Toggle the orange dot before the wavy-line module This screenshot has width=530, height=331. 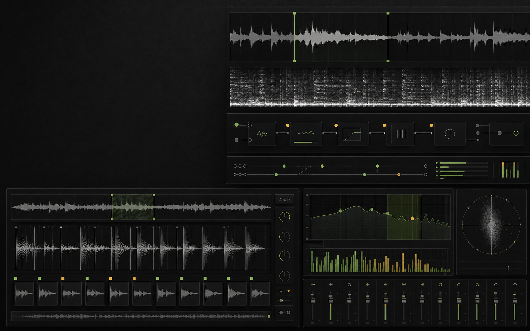point(288,125)
